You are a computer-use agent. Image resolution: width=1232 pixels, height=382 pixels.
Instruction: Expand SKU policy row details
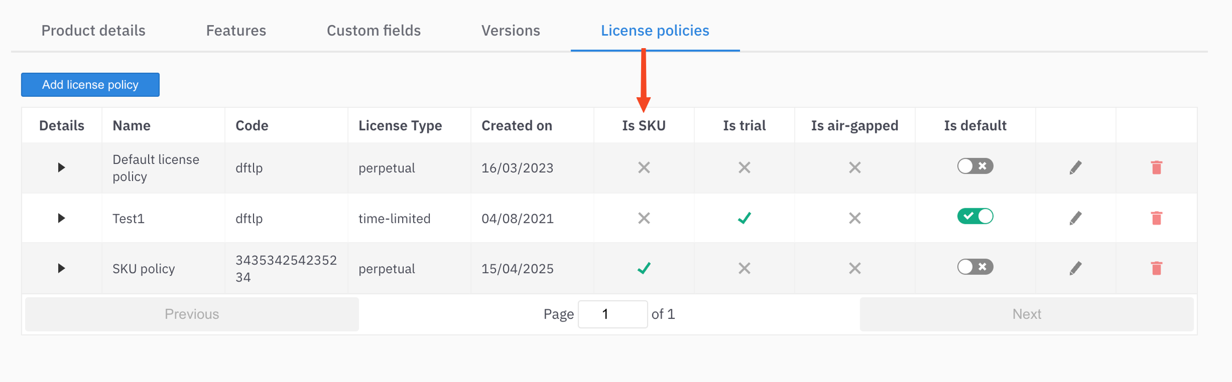click(61, 268)
